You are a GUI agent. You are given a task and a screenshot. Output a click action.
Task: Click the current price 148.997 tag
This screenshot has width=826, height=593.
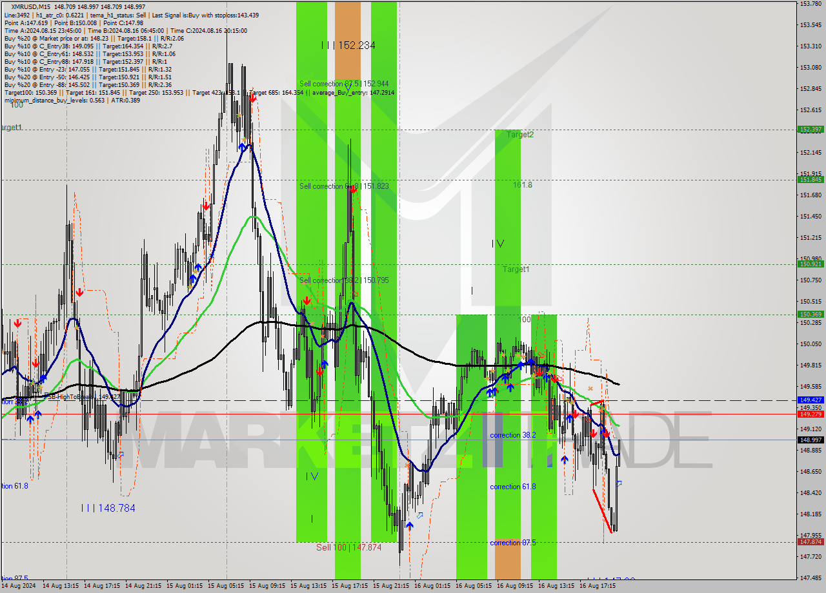tap(811, 440)
